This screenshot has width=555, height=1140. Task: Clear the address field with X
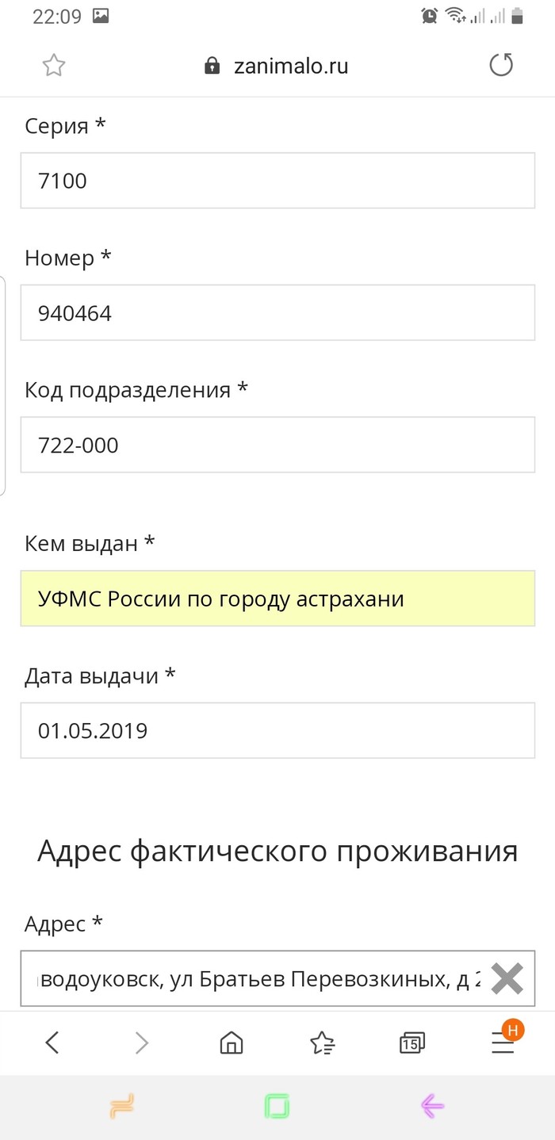click(x=507, y=979)
